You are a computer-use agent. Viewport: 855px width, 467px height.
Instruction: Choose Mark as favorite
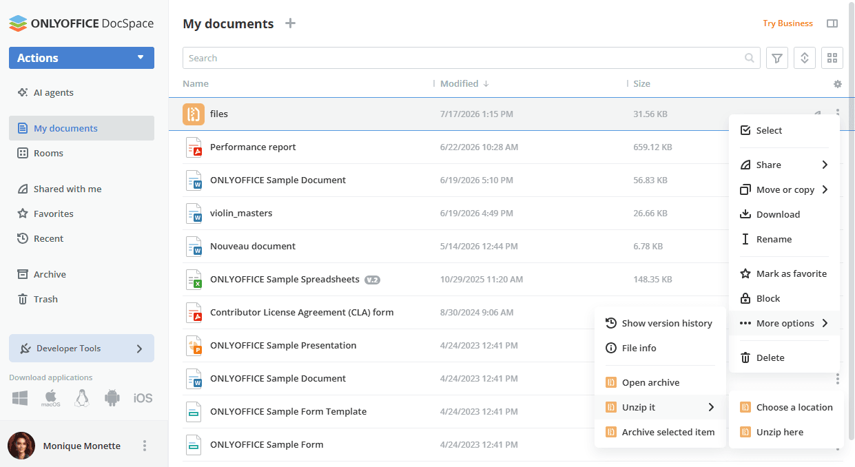pyautogui.click(x=784, y=273)
